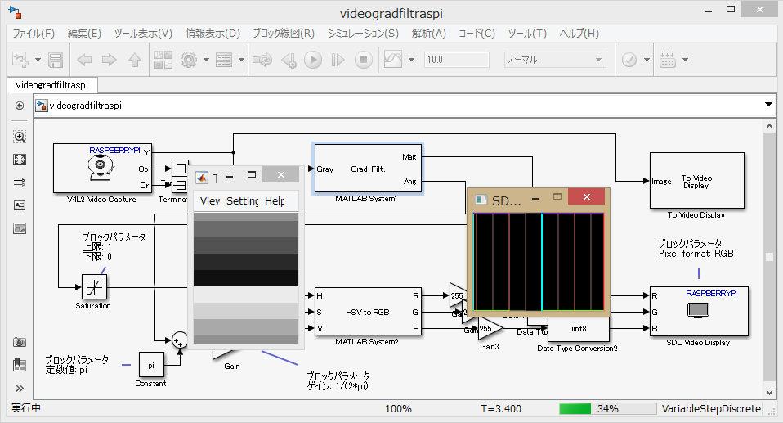Click the Run simulation play button
The height and width of the screenshot is (423, 783).
point(313,60)
